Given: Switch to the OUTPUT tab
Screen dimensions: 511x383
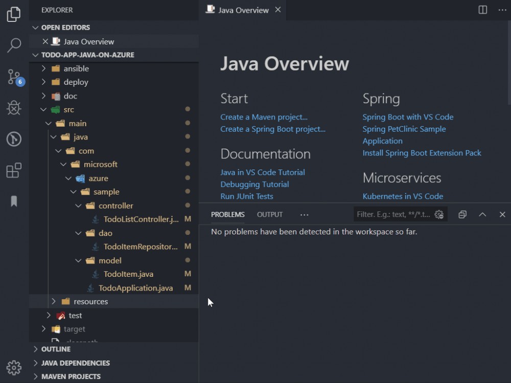Looking at the screenshot, I should (270, 214).
